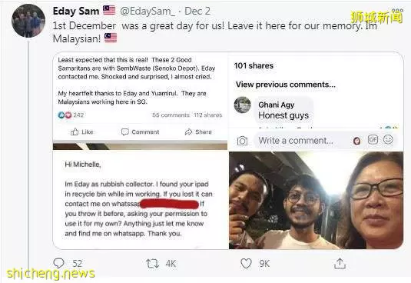411x283 pixels.
Task: Open the @EdaySam_ handle link
Action: point(147,12)
